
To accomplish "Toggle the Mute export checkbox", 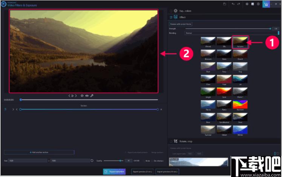I will pos(144,161).
